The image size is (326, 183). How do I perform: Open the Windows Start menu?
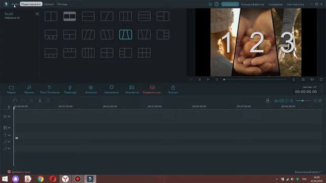(5, 179)
